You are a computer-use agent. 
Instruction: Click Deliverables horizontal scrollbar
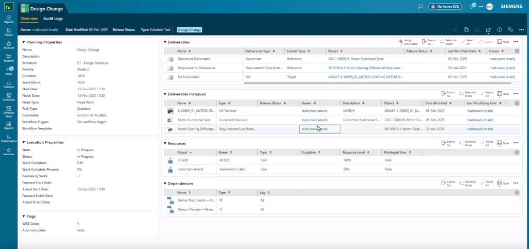tap(377, 83)
